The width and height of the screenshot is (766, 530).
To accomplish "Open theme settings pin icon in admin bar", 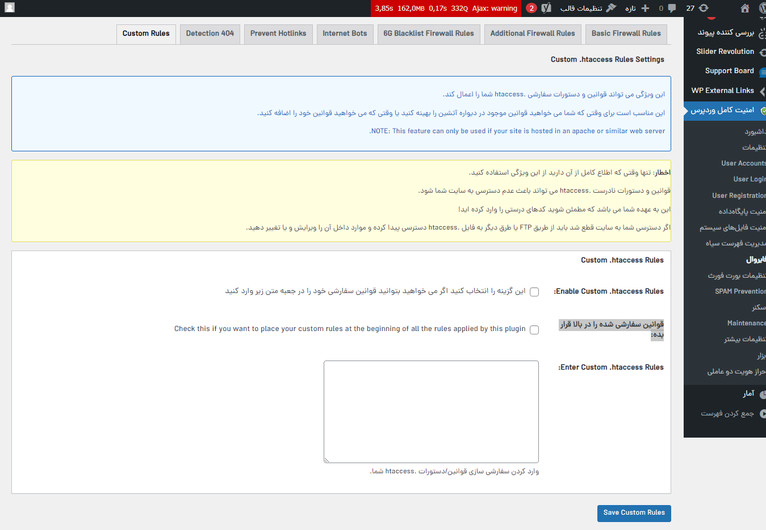I will pos(611,8).
